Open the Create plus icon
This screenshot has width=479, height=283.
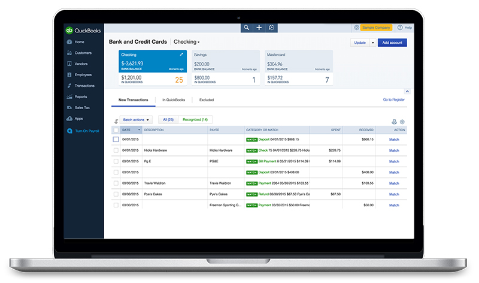click(259, 28)
